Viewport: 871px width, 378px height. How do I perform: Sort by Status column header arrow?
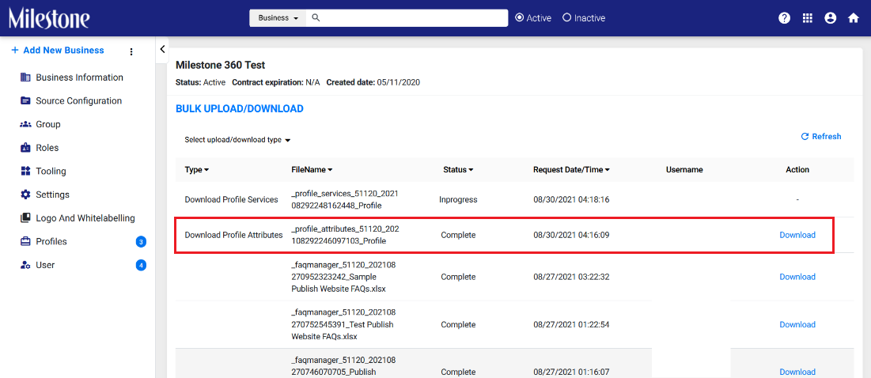tap(471, 170)
